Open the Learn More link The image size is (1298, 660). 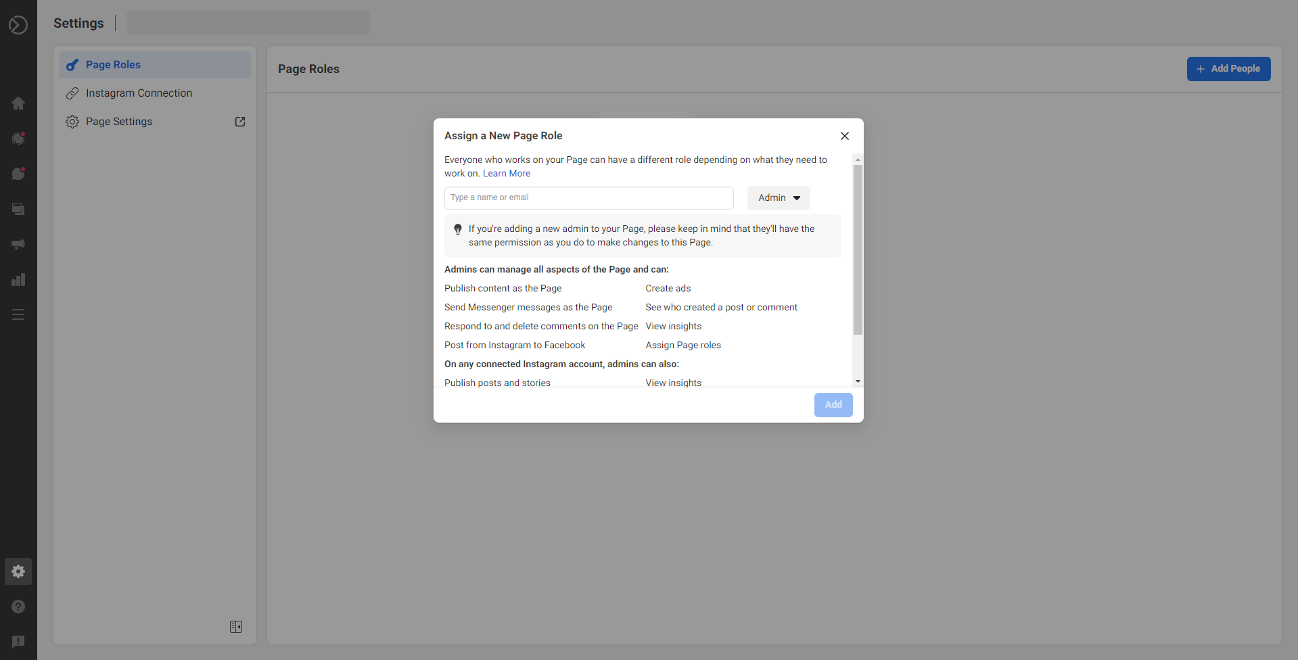tap(507, 174)
